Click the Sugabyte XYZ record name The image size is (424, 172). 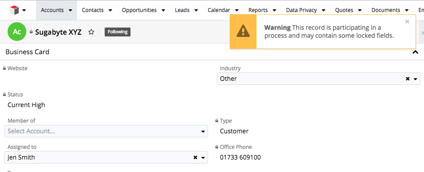click(x=58, y=32)
